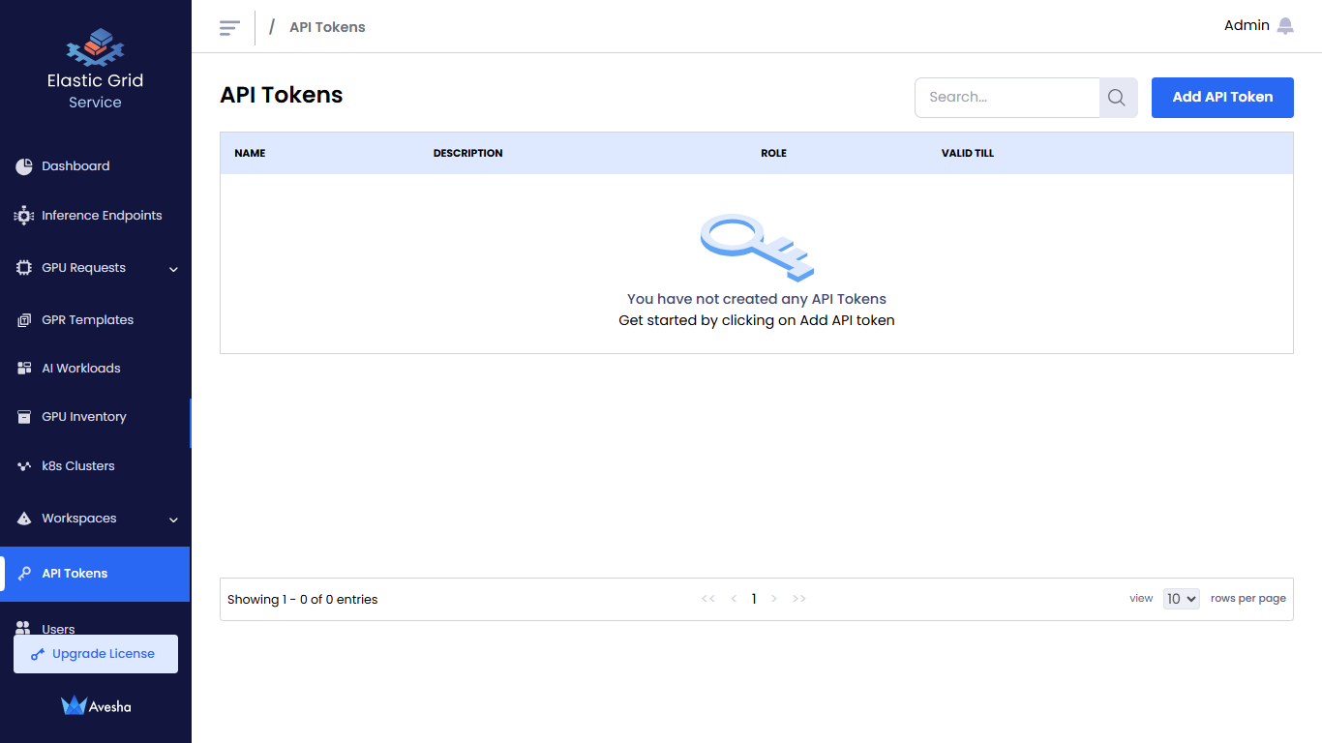Image resolution: width=1322 pixels, height=743 pixels.
Task: Click the notification bell icon
Action: pos(1285,26)
